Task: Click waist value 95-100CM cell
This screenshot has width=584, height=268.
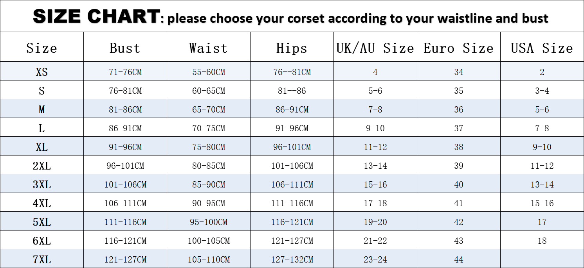Action: 209,222
